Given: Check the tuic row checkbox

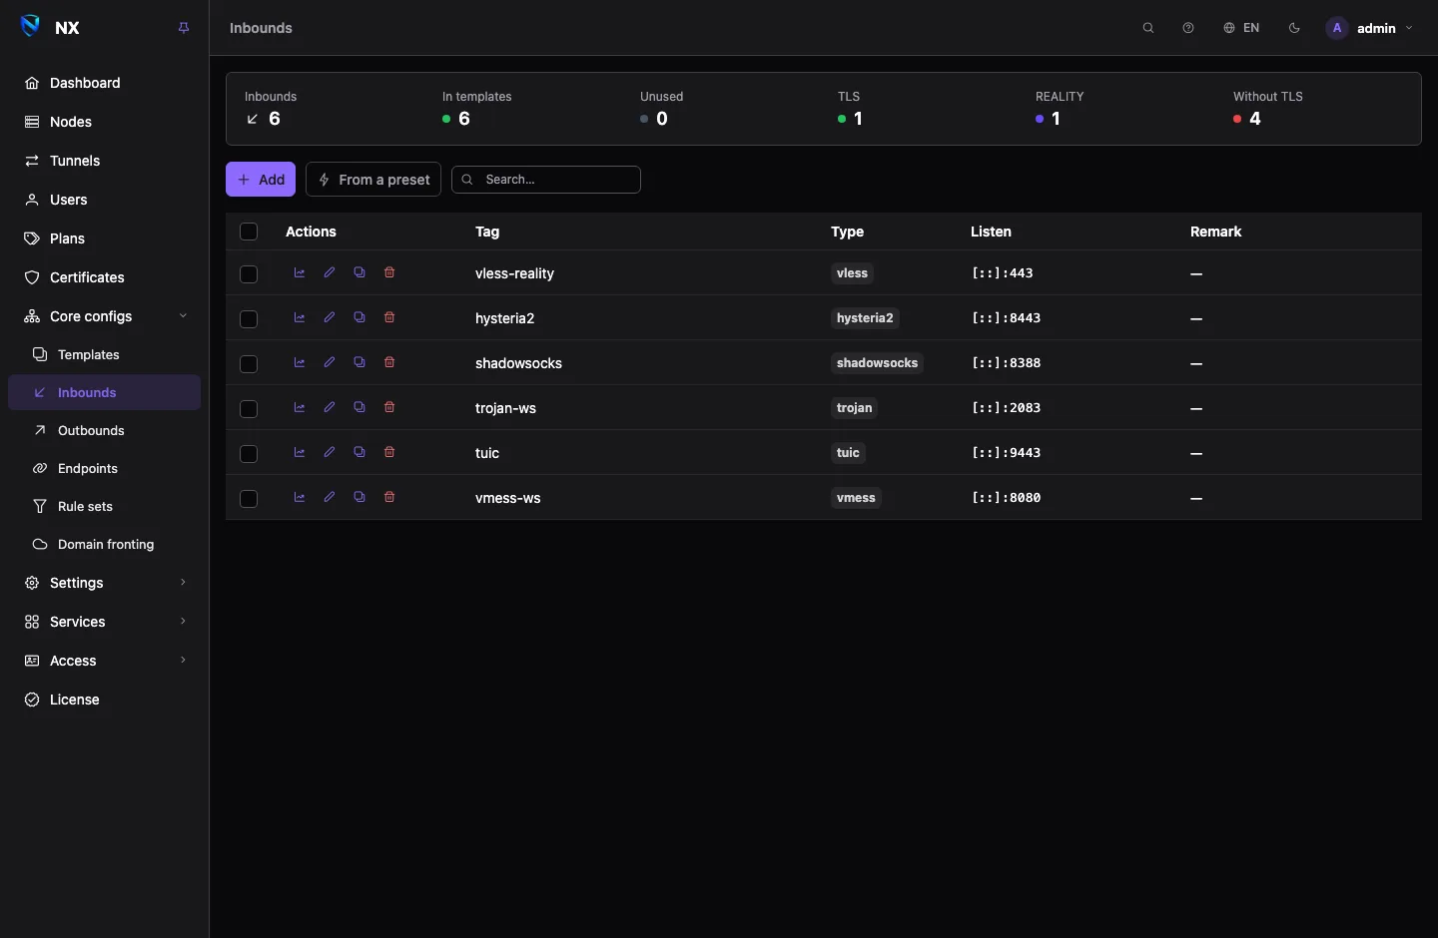Looking at the screenshot, I should (249, 453).
